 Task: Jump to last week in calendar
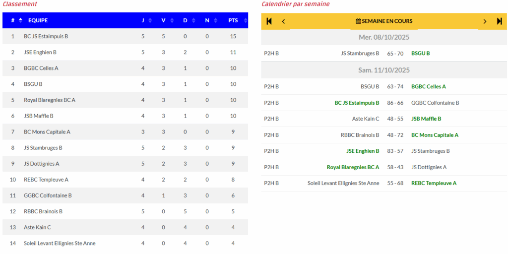pyautogui.click(x=499, y=21)
